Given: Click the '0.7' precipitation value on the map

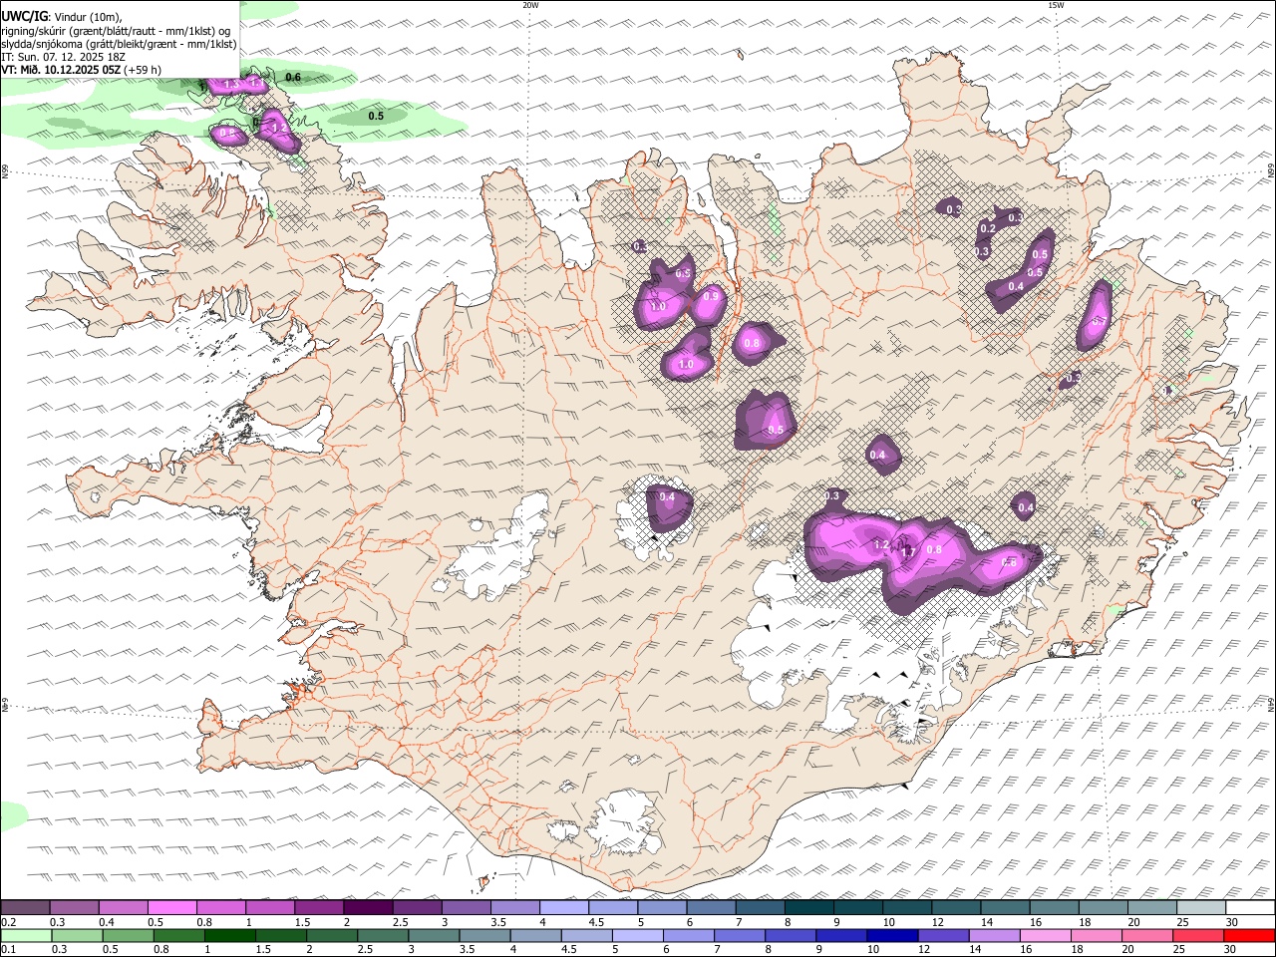Looking at the screenshot, I should tap(1100, 321).
